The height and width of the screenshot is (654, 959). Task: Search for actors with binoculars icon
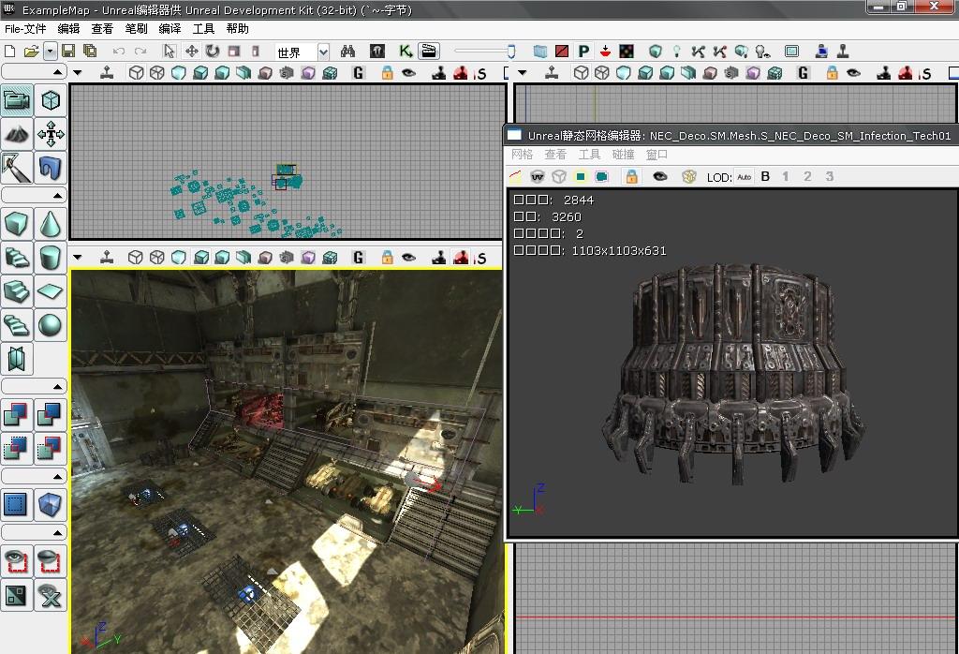coord(348,52)
